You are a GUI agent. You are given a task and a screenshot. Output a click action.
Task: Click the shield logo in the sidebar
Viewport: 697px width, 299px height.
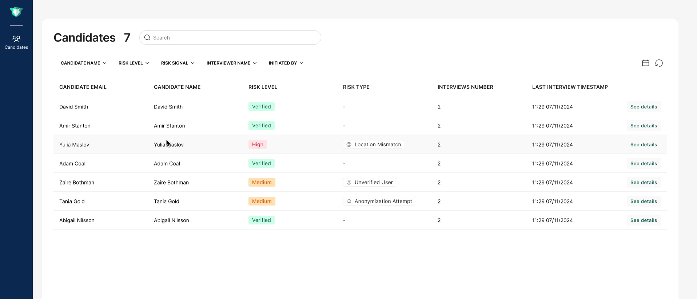[x=16, y=12]
